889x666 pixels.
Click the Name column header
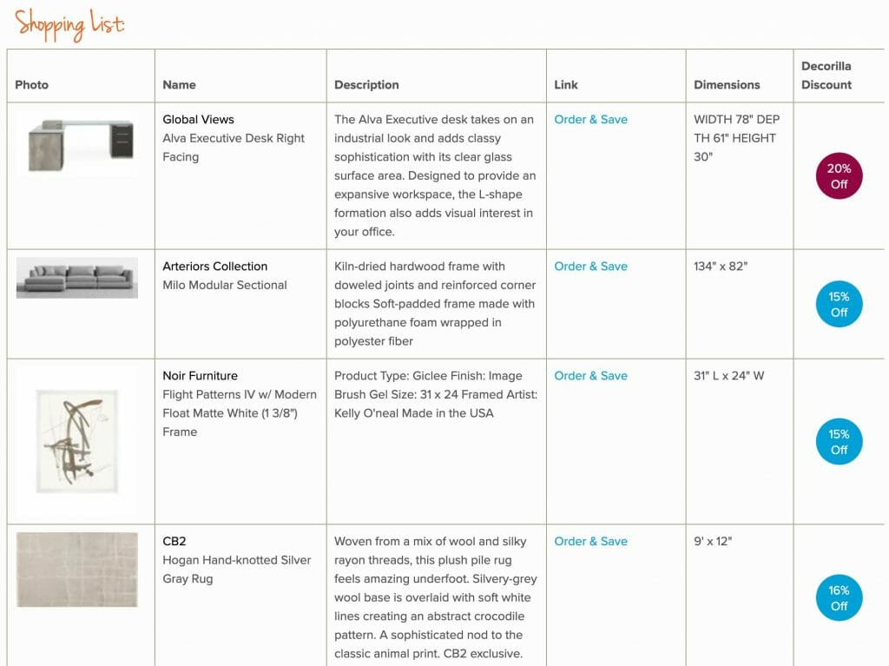[x=180, y=85]
